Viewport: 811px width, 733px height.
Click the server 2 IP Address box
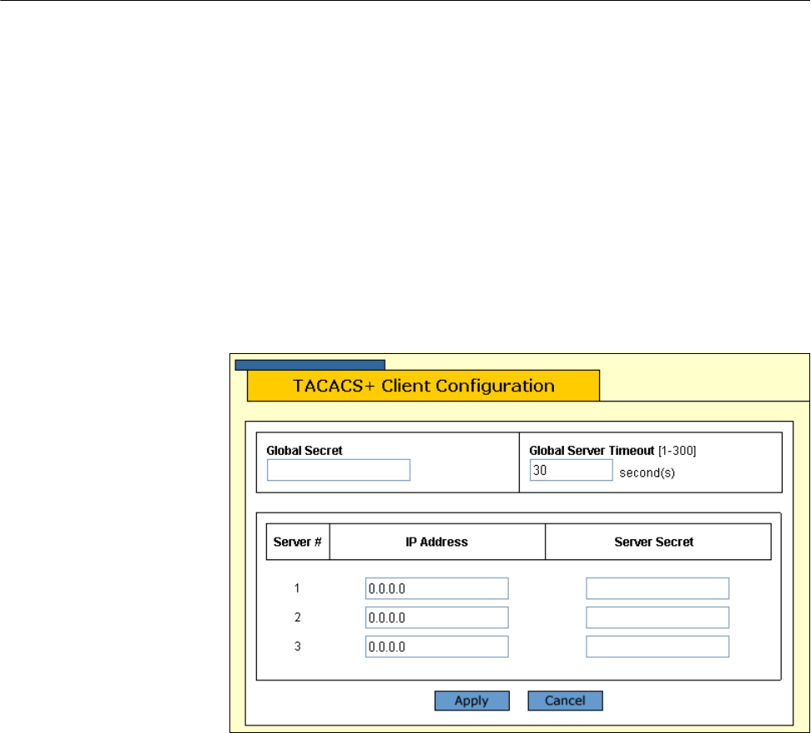(436, 618)
